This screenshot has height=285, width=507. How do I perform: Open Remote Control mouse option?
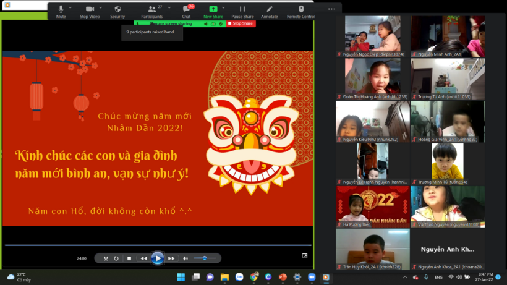tap(301, 12)
